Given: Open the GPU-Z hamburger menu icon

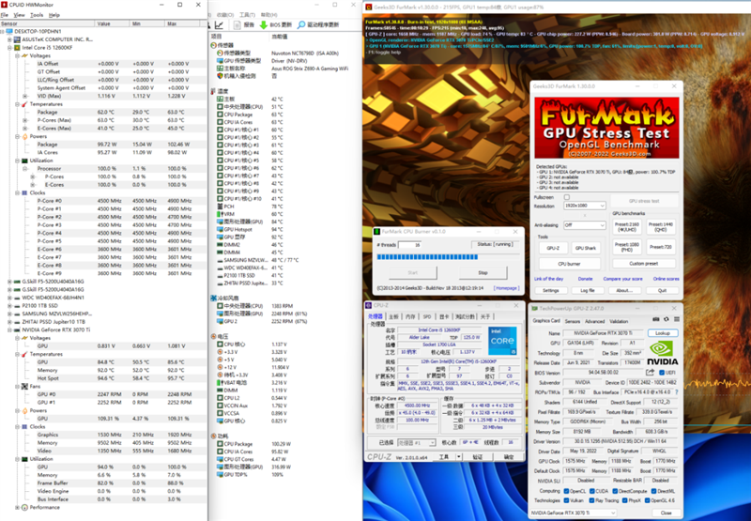Looking at the screenshot, I should click(676, 319).
